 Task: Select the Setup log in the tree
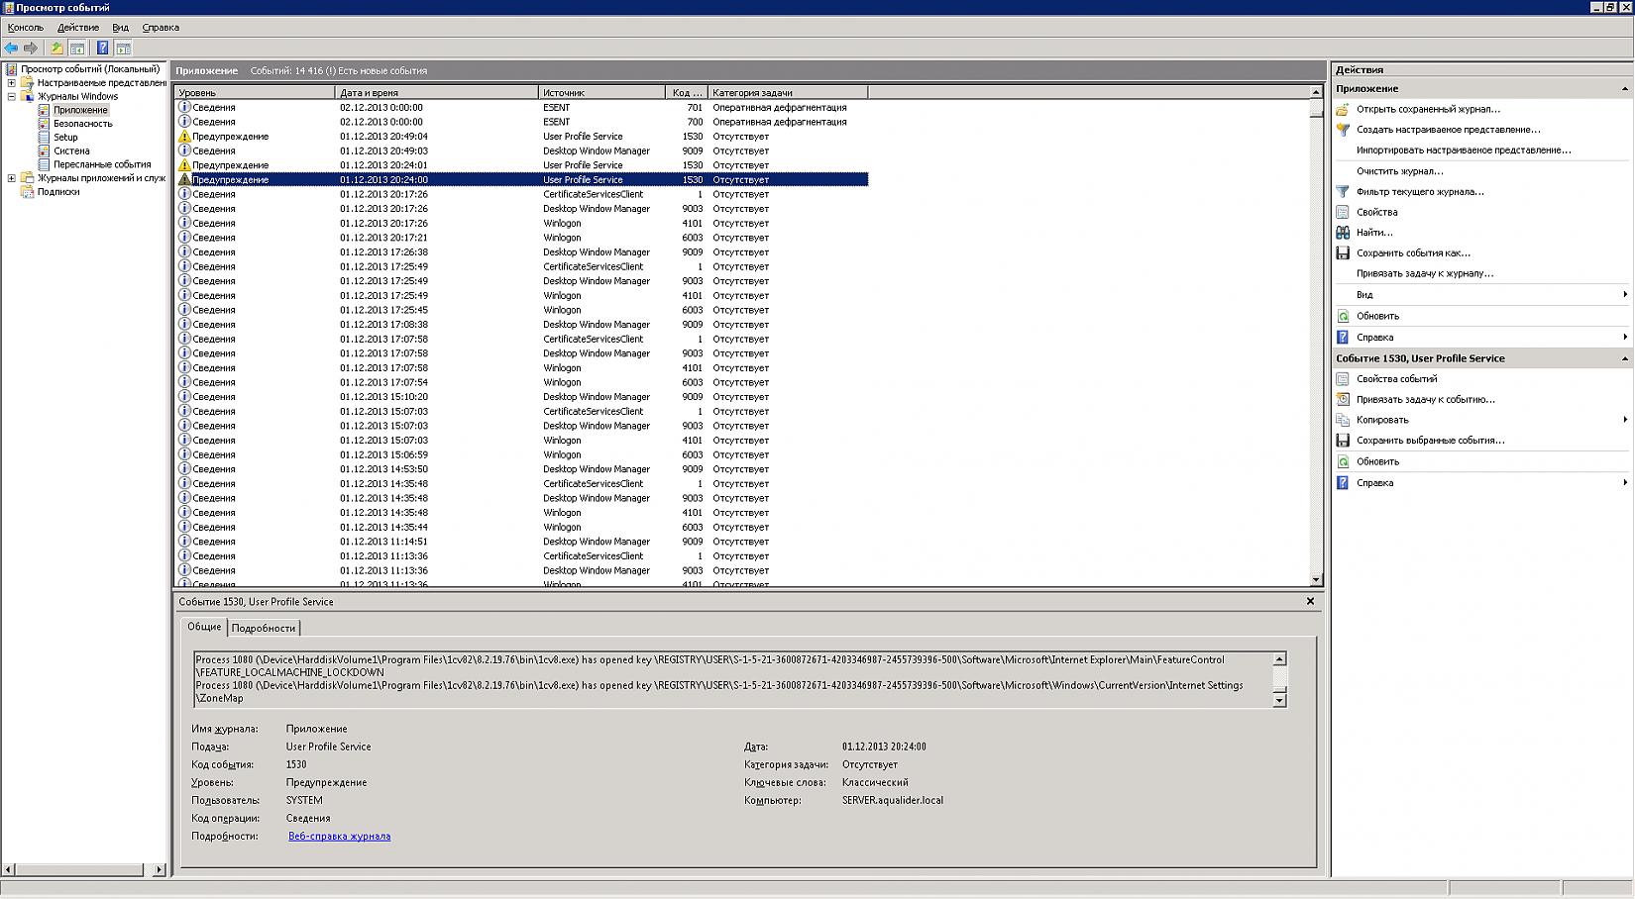coord(65,138)
